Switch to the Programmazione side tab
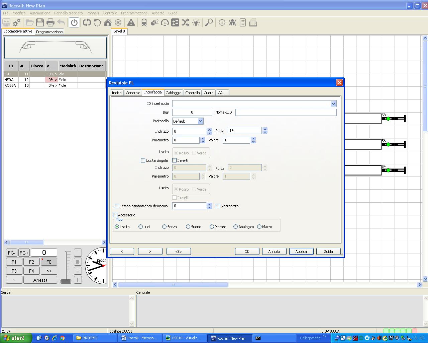The height and width of the screenshot is (343, 428). tap(49, 32)
